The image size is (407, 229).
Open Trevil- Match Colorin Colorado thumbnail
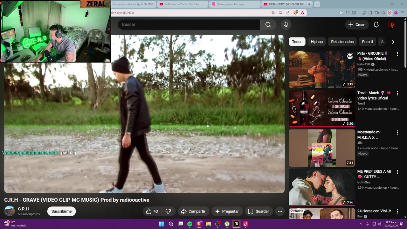click(x=322, y=108)
